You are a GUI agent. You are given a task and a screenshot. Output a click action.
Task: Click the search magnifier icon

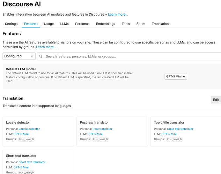coord(40,56)
